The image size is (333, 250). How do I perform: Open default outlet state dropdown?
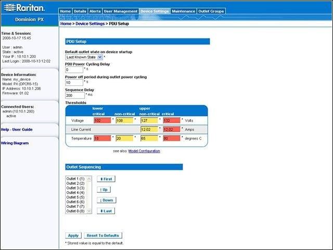84,57
